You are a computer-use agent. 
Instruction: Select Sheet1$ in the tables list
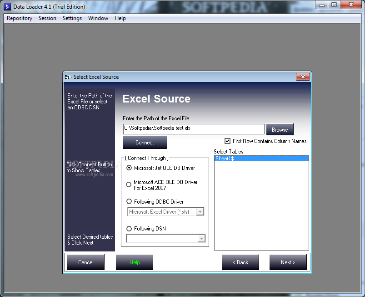261,159
